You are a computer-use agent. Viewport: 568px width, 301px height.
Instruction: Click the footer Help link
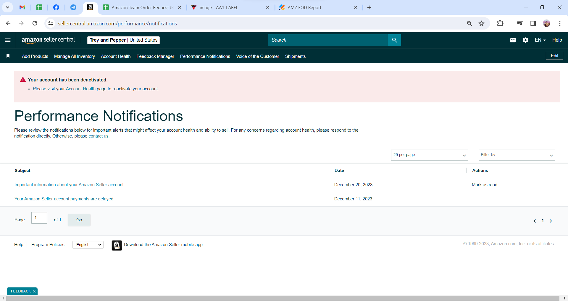click(x=19, y=245)
